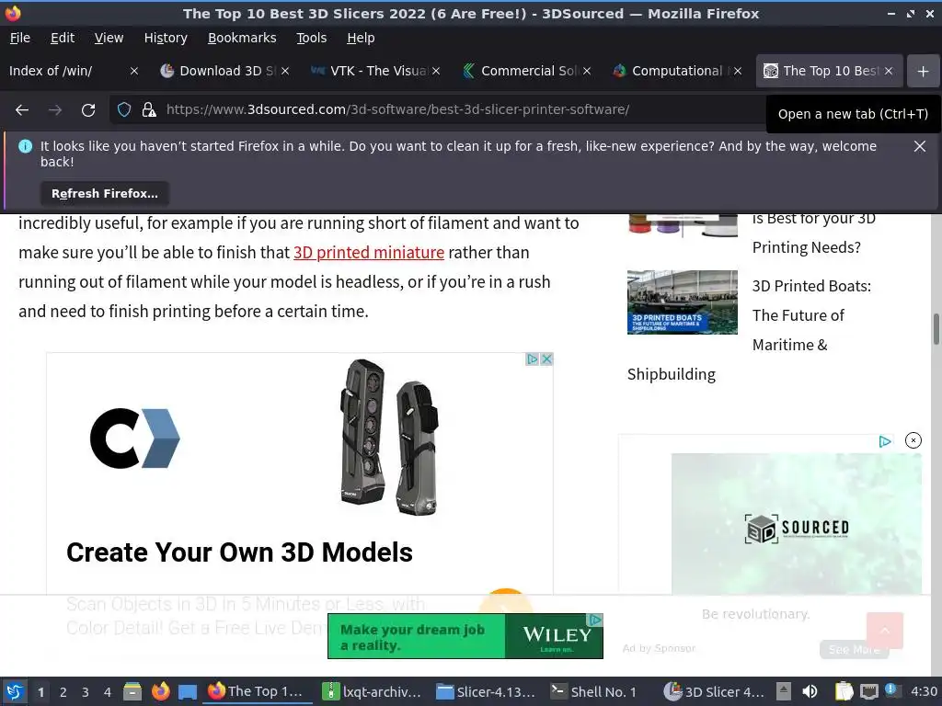
Task: Switch to virtual desktop 1
Action: [x=40, y=692]
